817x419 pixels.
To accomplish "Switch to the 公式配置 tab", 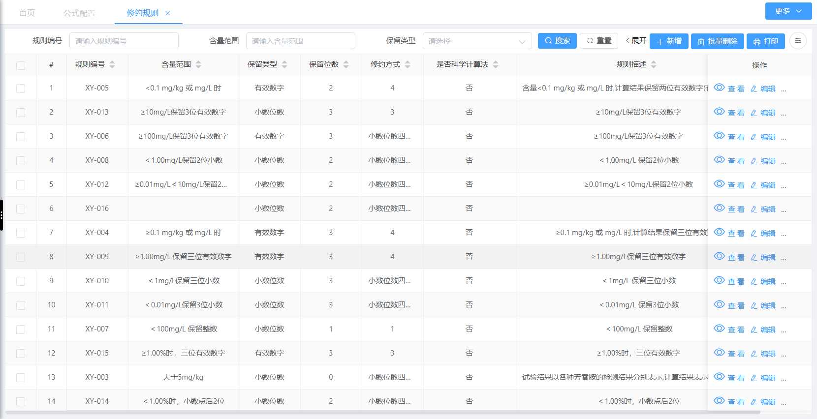I will click(x=79, y=13).
